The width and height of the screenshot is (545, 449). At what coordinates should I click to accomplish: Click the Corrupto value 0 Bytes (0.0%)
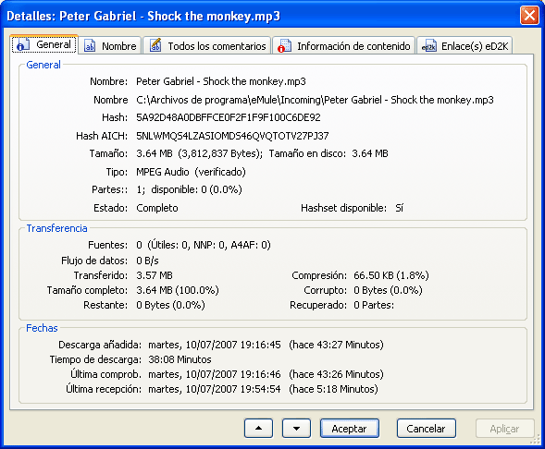click(x=388, y=290)
